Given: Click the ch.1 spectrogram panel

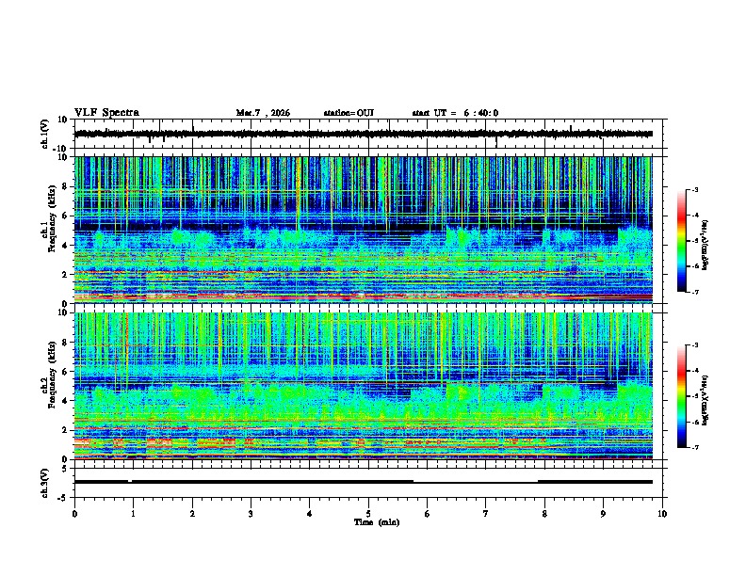Looking at the screenshot, I should click(363, 230).
